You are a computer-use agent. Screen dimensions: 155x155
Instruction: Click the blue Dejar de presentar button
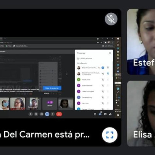pyautogui.click(x=52, y=88)
